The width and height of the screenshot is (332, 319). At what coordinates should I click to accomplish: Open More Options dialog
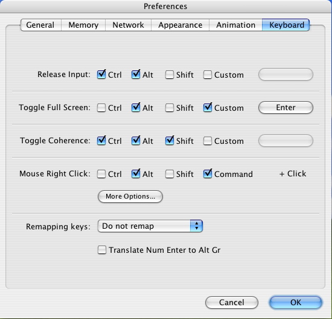pyautogui.click(x=130, y=197)
